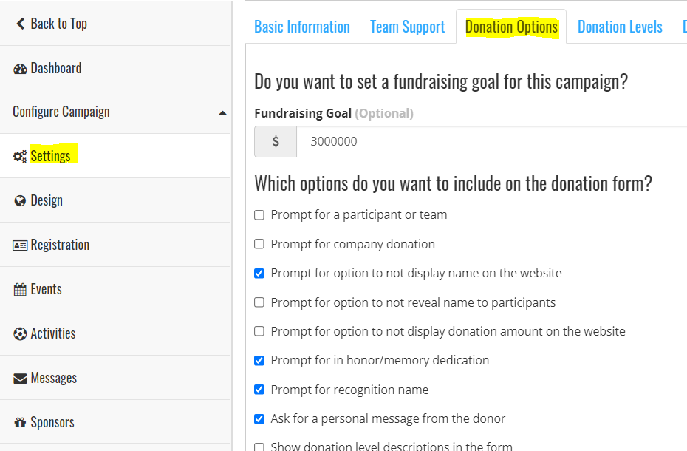The width and height of the screenshot is (687, 451).
Task: Go to the Donation Levels tab
Action: click(x=619, y=27)
